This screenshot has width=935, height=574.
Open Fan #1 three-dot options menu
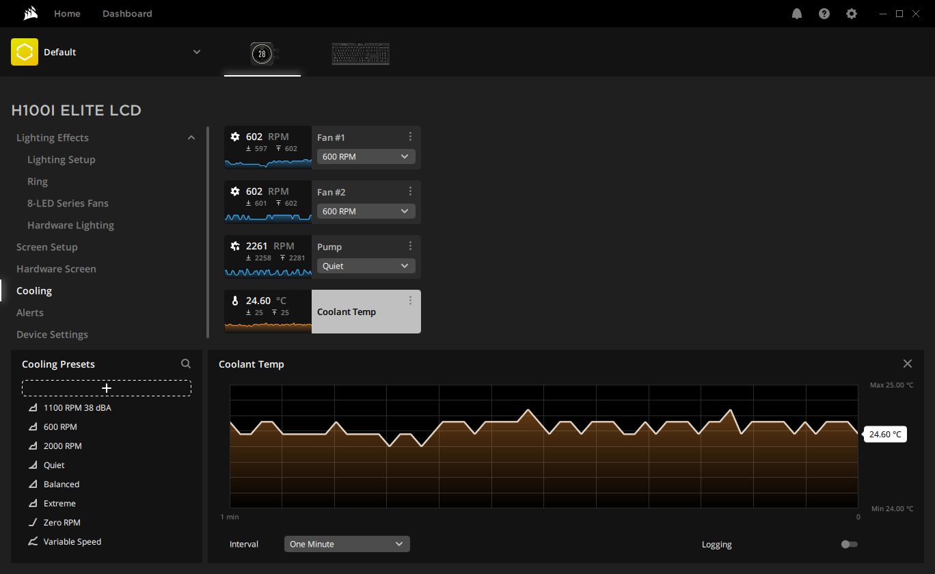point(410,137)
